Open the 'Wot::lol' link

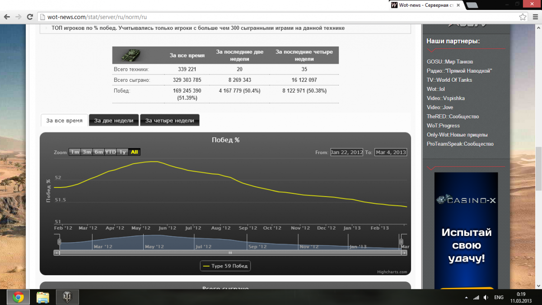coord(436,89)
